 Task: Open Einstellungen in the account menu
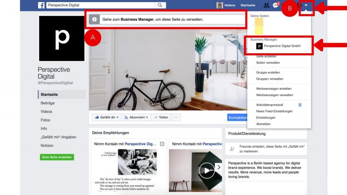point(266,118)
